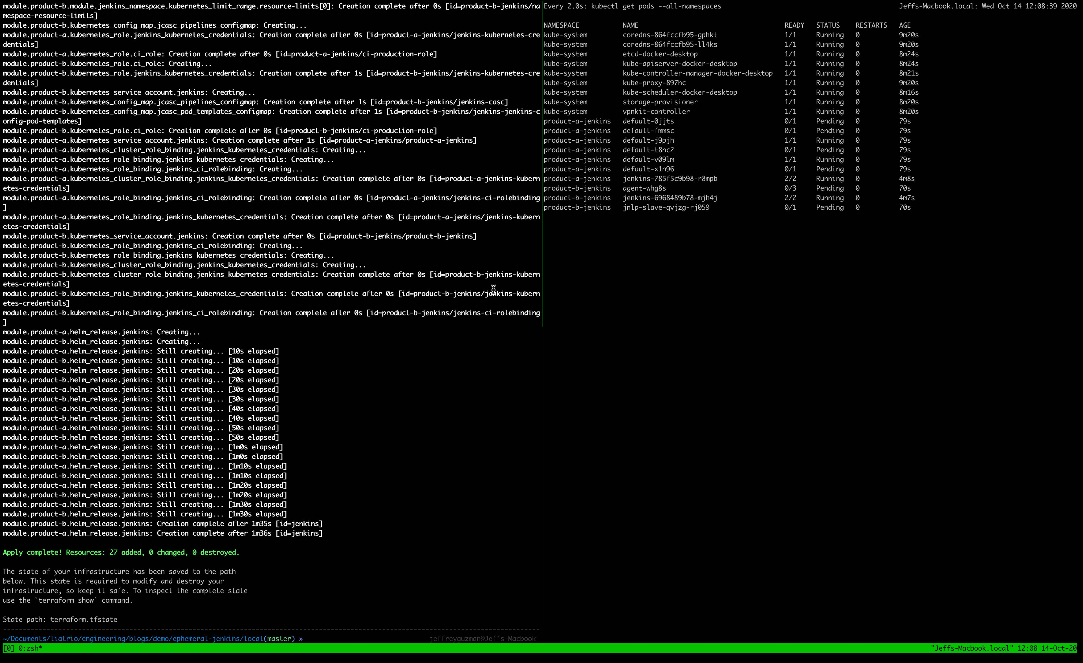Screen dimensions: 1083x663
Task: Click the storage-provisioner pod name
Action: [x=660, y=102]
